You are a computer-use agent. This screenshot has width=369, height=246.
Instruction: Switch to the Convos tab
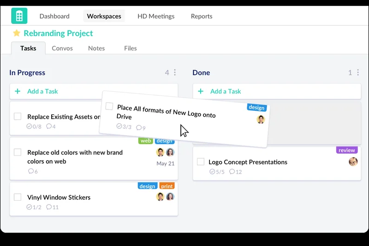[x=62, y=48]
